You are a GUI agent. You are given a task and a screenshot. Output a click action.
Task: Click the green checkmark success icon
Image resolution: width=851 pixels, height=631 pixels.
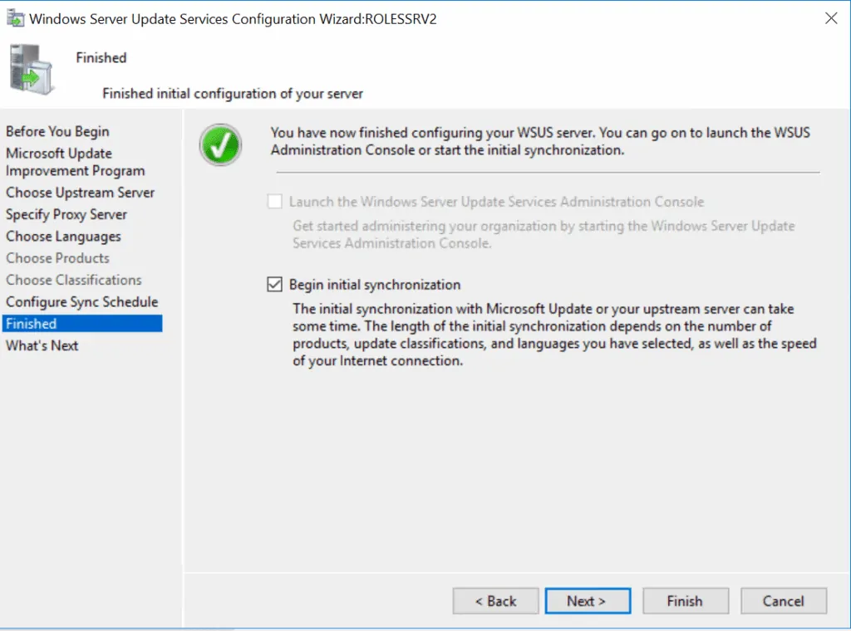point(219,144)
